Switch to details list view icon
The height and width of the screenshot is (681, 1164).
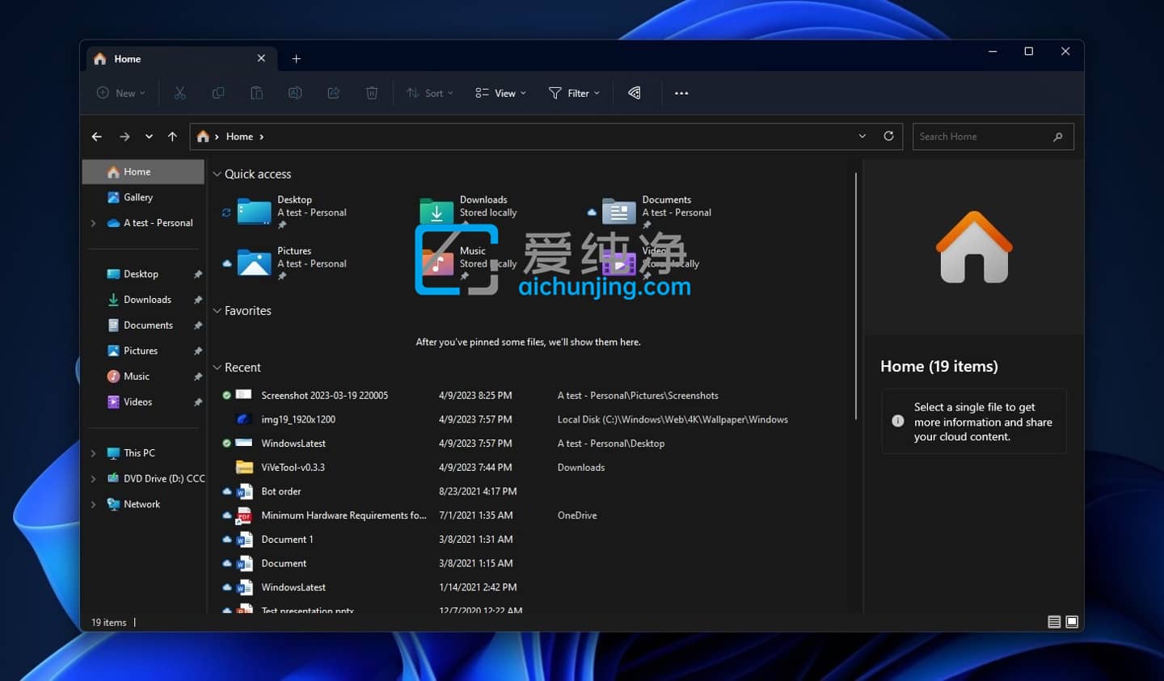1054,621
